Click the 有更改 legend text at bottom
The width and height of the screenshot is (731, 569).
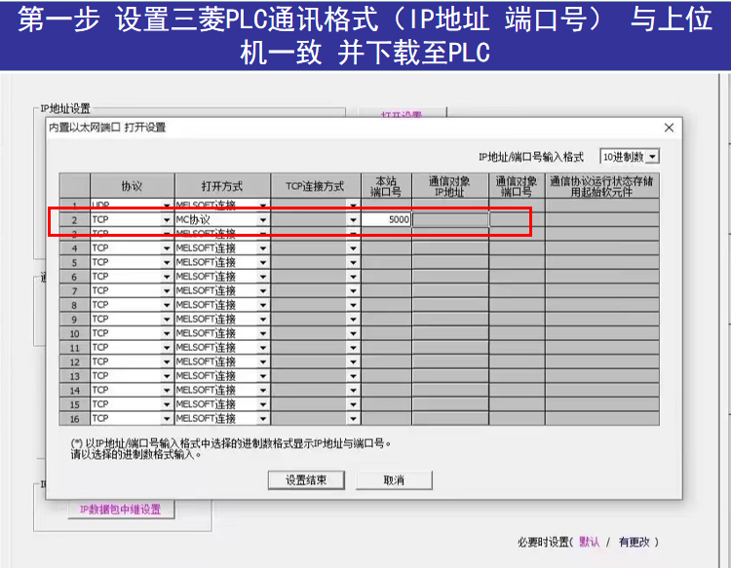635,542
